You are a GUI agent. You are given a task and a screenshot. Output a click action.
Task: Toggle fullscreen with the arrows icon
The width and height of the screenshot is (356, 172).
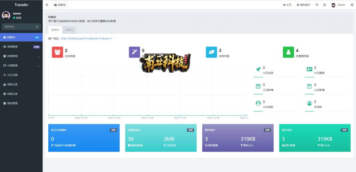coord(324,5)
